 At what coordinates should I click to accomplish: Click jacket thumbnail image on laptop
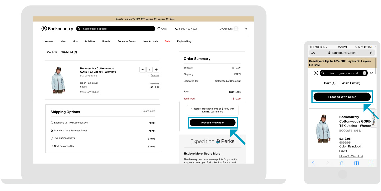click(58, 80)
